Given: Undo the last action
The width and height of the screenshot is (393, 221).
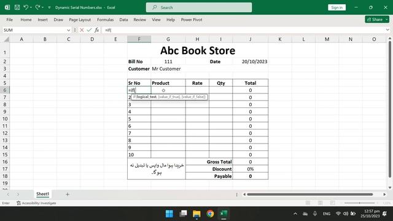Looking at the screenshot, I should [x=26, y=7].
